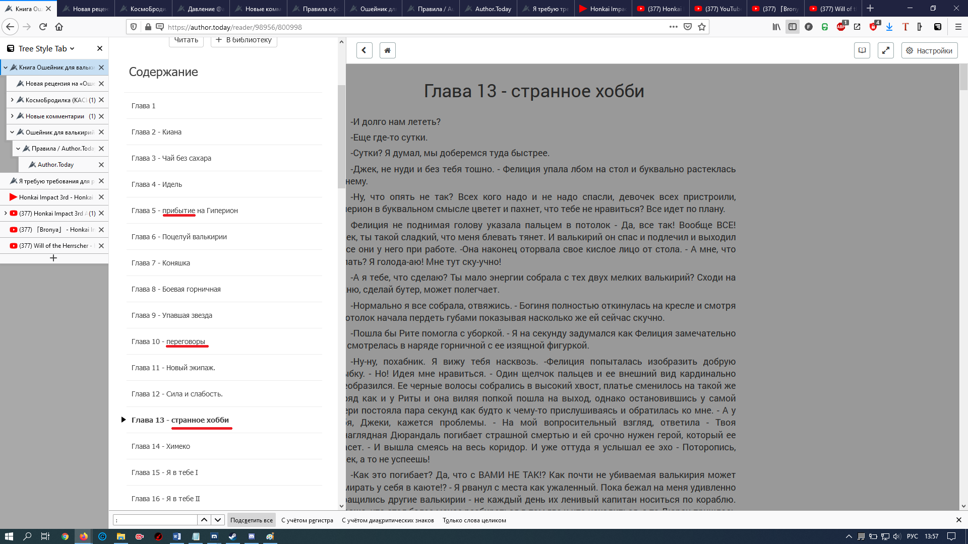Open chapter "Глава 14 - Химеко"

(x=161, y=446)
